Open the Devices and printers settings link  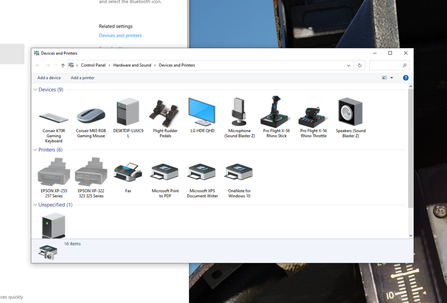tap(120, 35)
